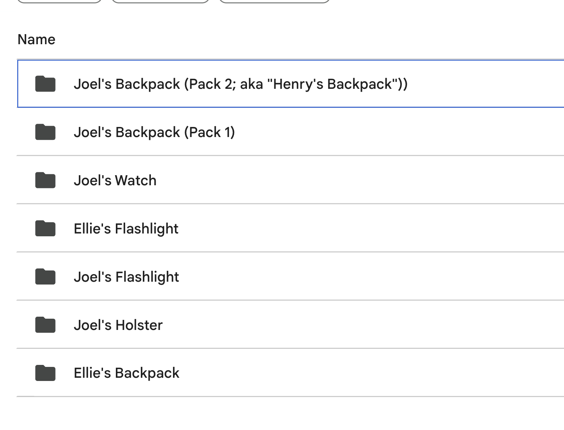564x430 pixels.
Task: Click folder icon beside Joel's Backpack (Pack 1)
Action: click(x=45, y=132)
